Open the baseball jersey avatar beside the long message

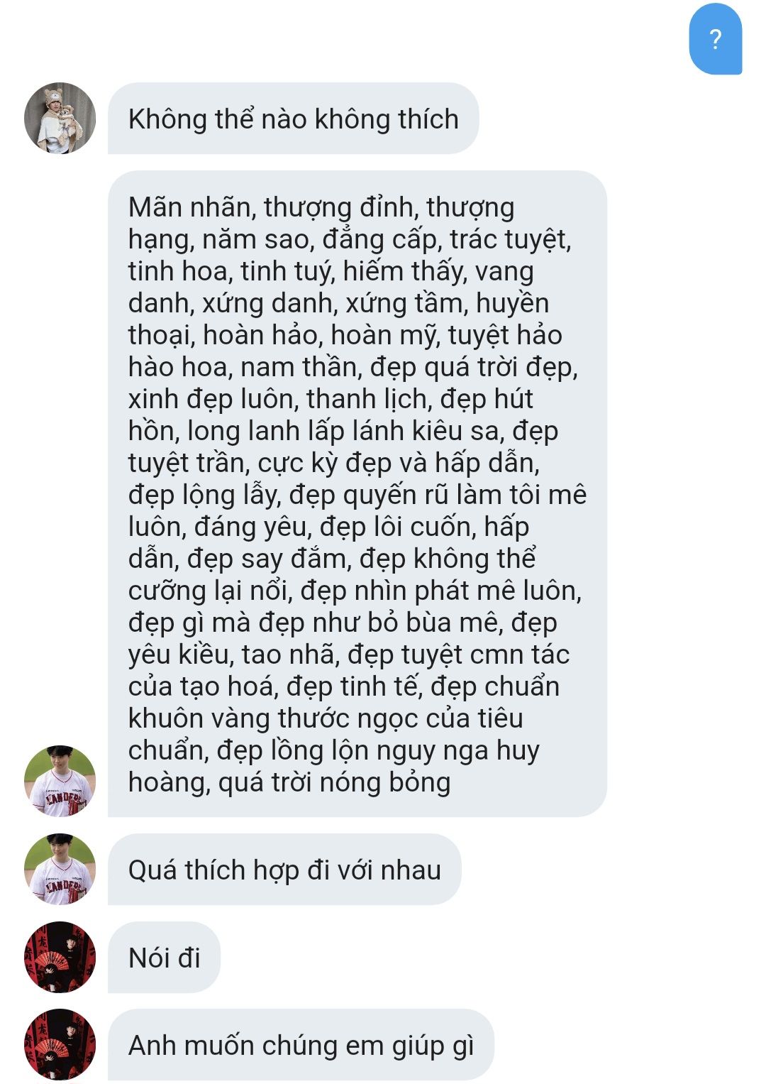[60, 781]
